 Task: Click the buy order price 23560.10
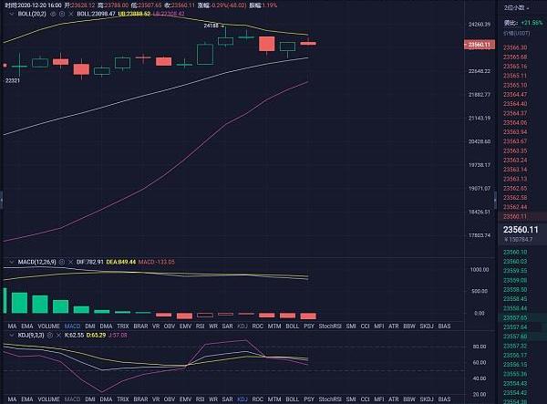[x=514, y=251]
